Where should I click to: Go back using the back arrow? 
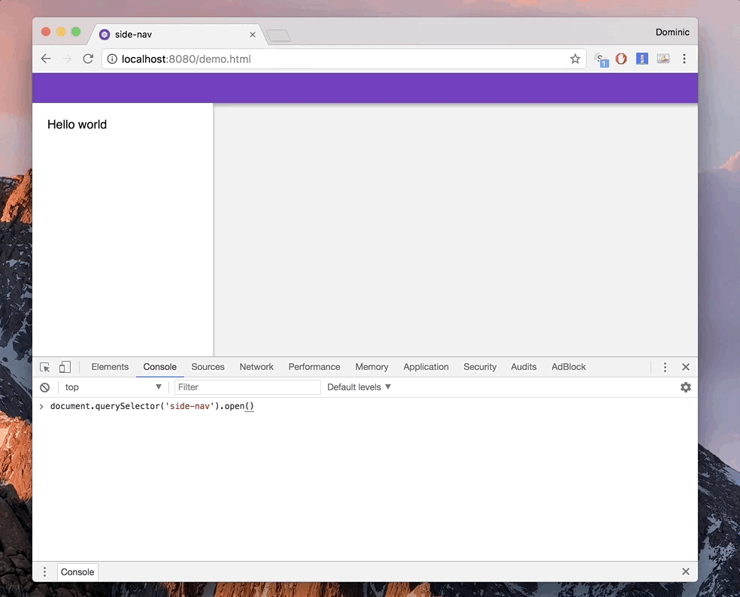pos(46,59)
